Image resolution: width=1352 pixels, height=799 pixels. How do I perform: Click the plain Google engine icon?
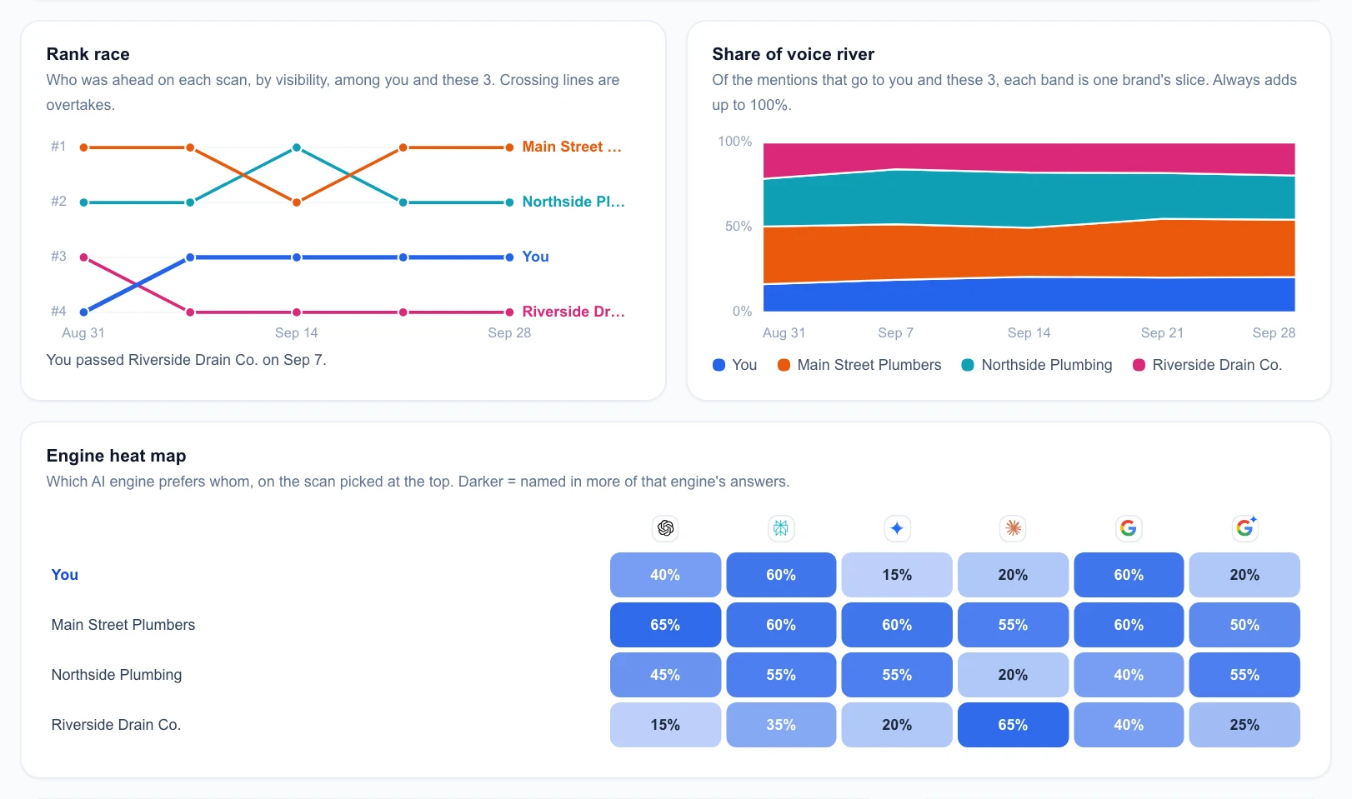pos(1129,528)
